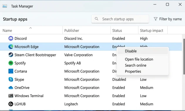Select the Skype row name

[19, 79]
